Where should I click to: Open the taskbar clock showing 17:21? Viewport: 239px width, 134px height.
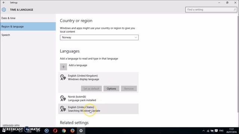pos(232,131)
